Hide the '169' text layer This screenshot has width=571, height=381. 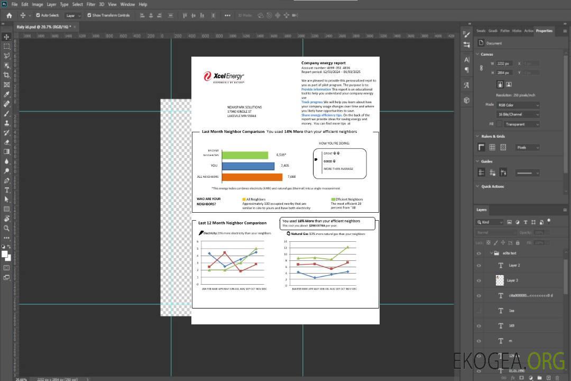pos(479,326)
